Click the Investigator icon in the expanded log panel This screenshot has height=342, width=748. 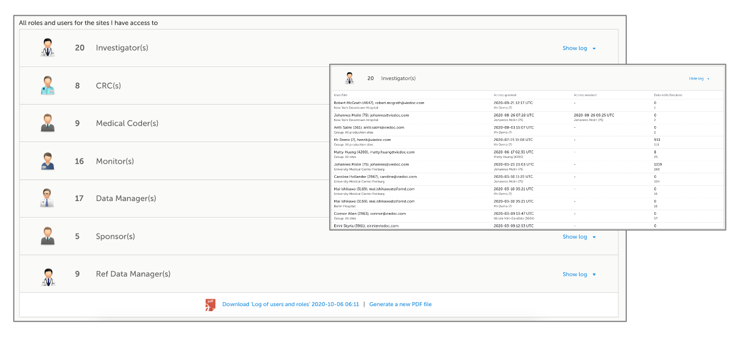pyautogui.click(x=350, y=78)
